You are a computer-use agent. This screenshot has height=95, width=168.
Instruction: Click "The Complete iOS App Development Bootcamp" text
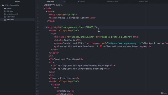(x=82, y=66)
